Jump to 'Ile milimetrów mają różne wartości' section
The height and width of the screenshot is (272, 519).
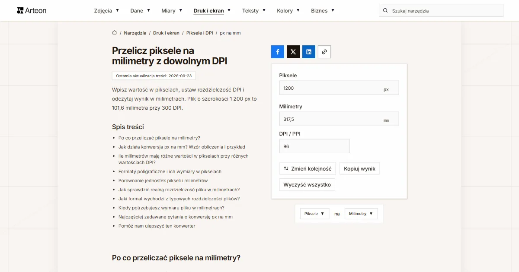click(183, 159)
